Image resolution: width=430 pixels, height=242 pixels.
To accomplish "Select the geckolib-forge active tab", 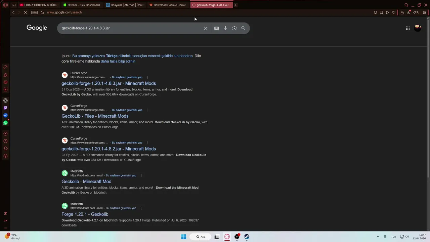I will (211, 5).
